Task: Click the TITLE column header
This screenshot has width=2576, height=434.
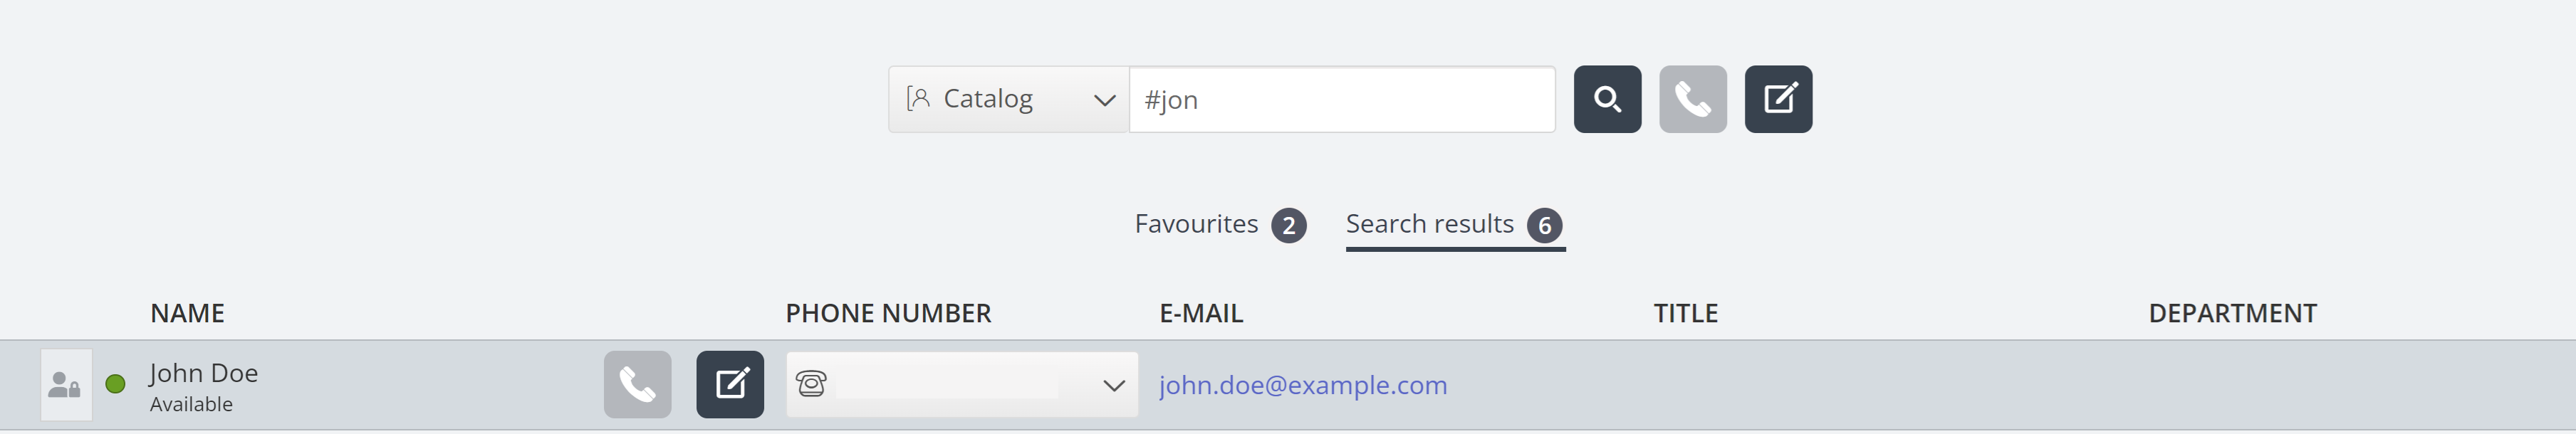Action: coord(1685,314)
